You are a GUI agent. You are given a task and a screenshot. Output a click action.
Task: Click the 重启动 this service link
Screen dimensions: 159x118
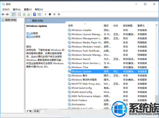coord(30,37)
